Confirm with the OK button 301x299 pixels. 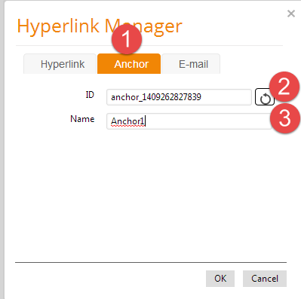[x=220, y=279]
